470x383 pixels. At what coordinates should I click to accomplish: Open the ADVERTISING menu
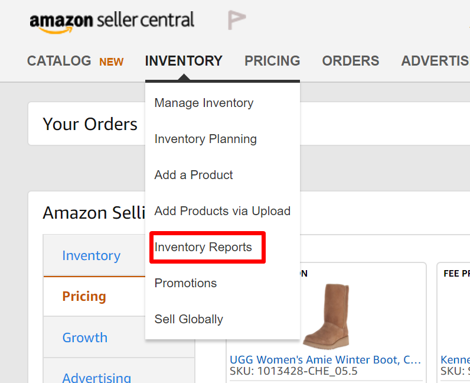point(435,61)
